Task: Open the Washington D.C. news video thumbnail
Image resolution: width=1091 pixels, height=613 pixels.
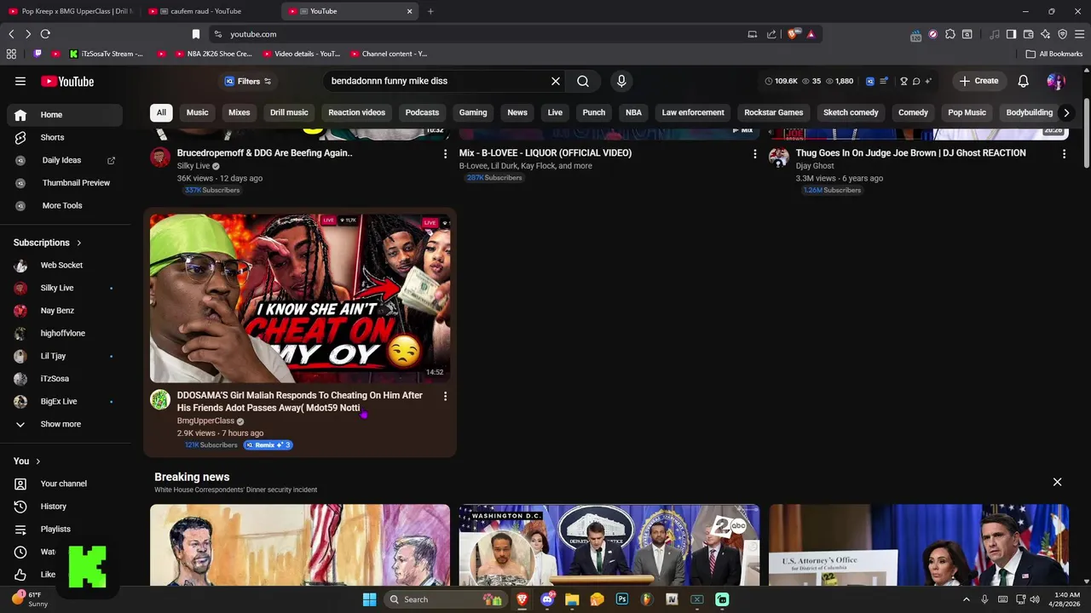Action: (609, 545)
